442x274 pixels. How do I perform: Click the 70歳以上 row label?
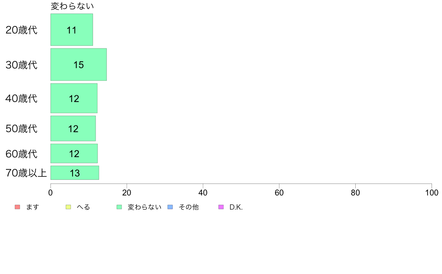(26, 173)
